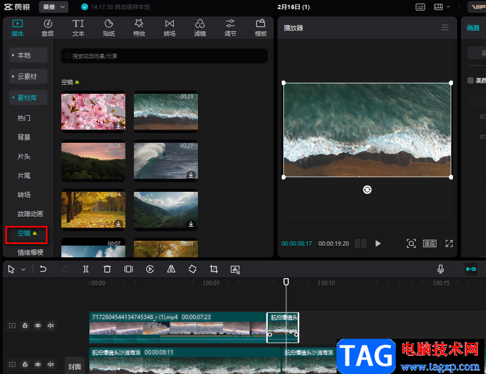Download the cherry blossom clip
The height and width of the screenshot is (374, 486).
pos(118,126)
